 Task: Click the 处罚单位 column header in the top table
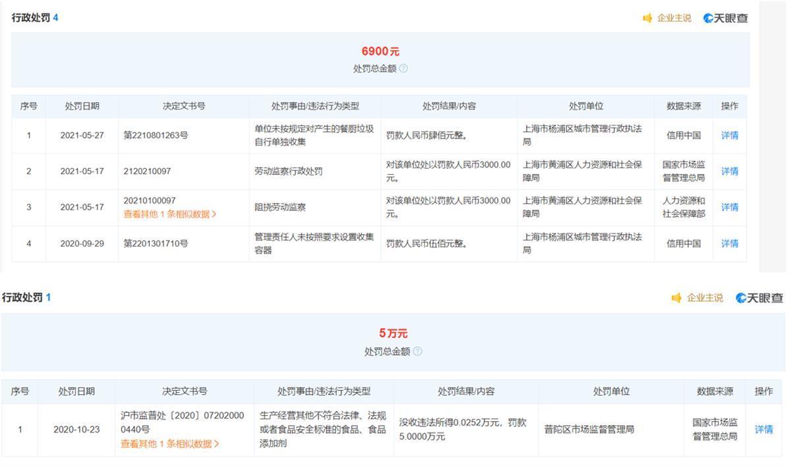coord(586,105)
